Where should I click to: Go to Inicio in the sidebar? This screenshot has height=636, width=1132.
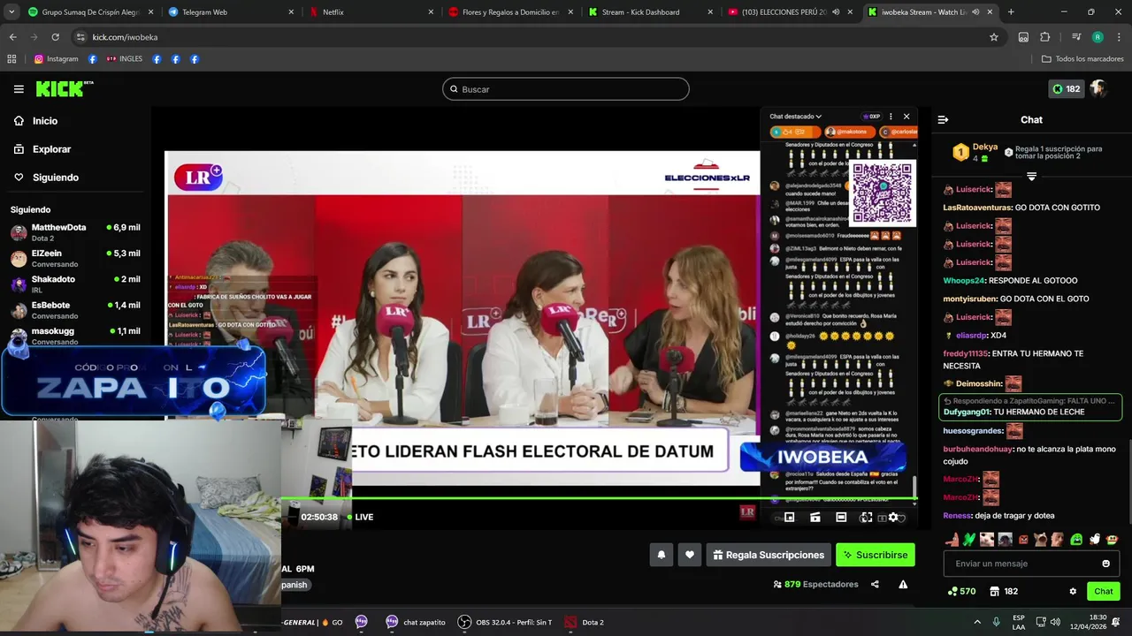35,121
